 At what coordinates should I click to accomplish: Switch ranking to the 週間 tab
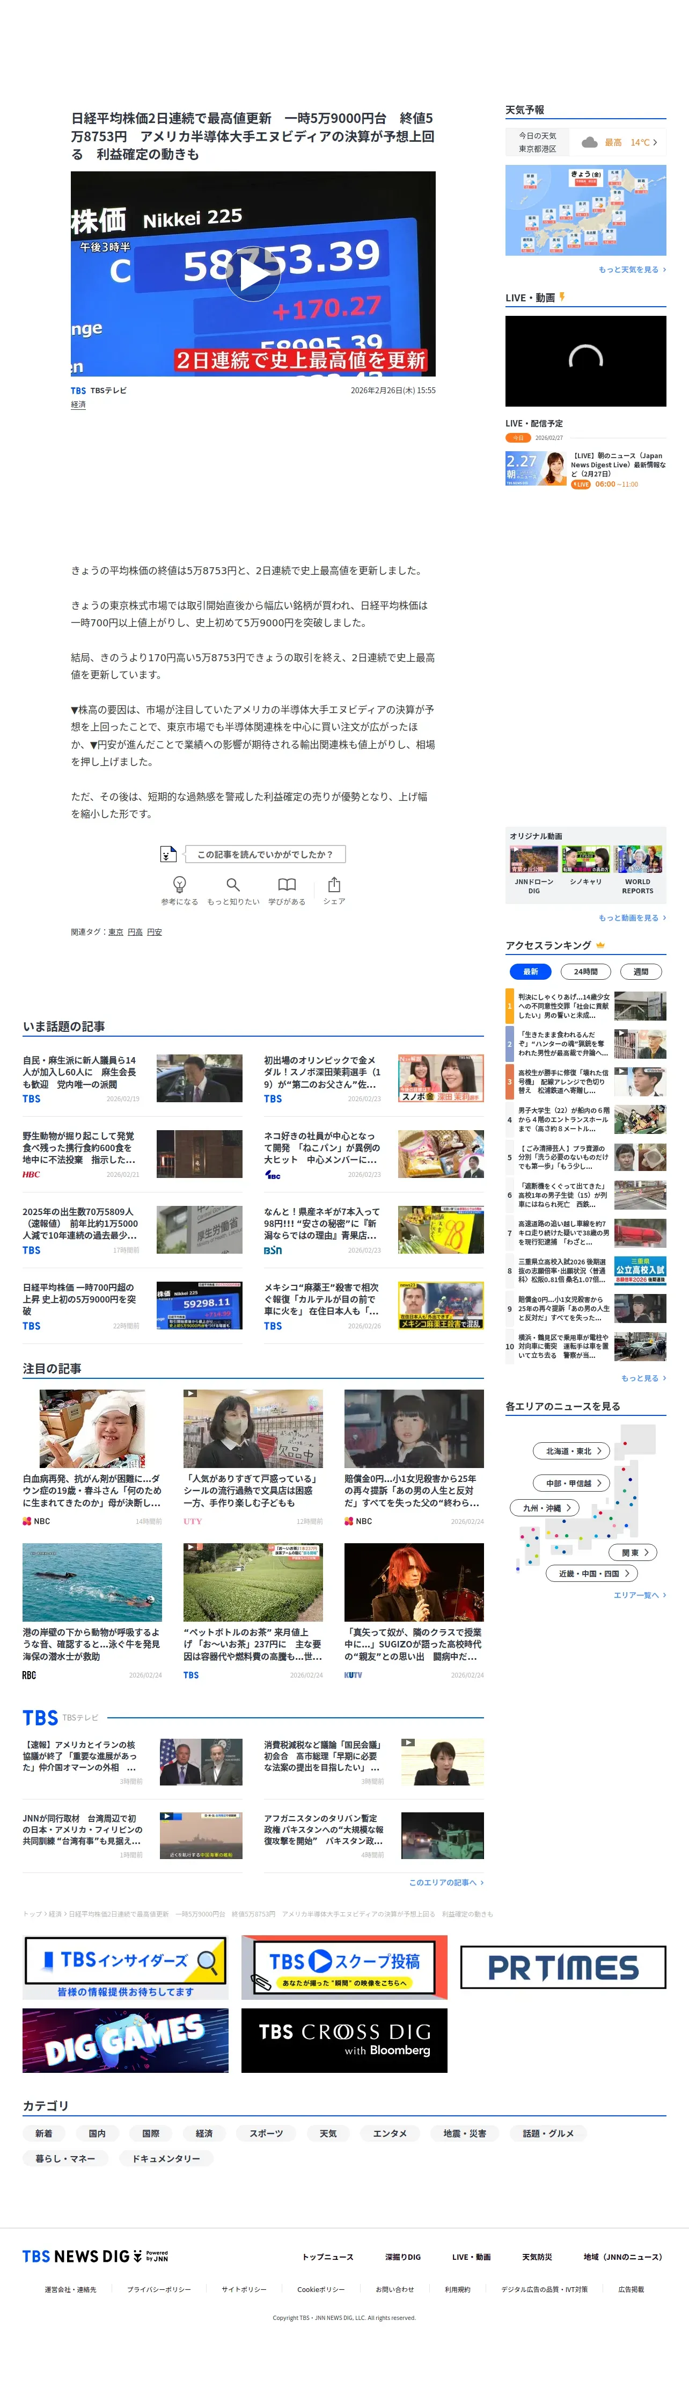click(641, 972)
